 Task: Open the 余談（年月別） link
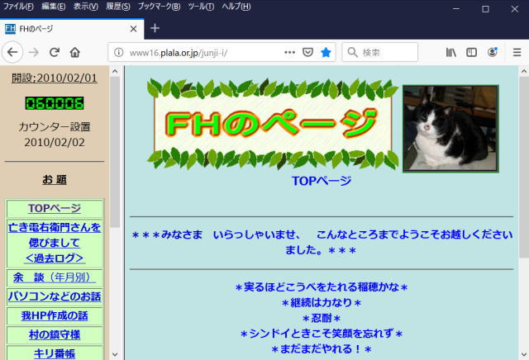tap(55, 277)
